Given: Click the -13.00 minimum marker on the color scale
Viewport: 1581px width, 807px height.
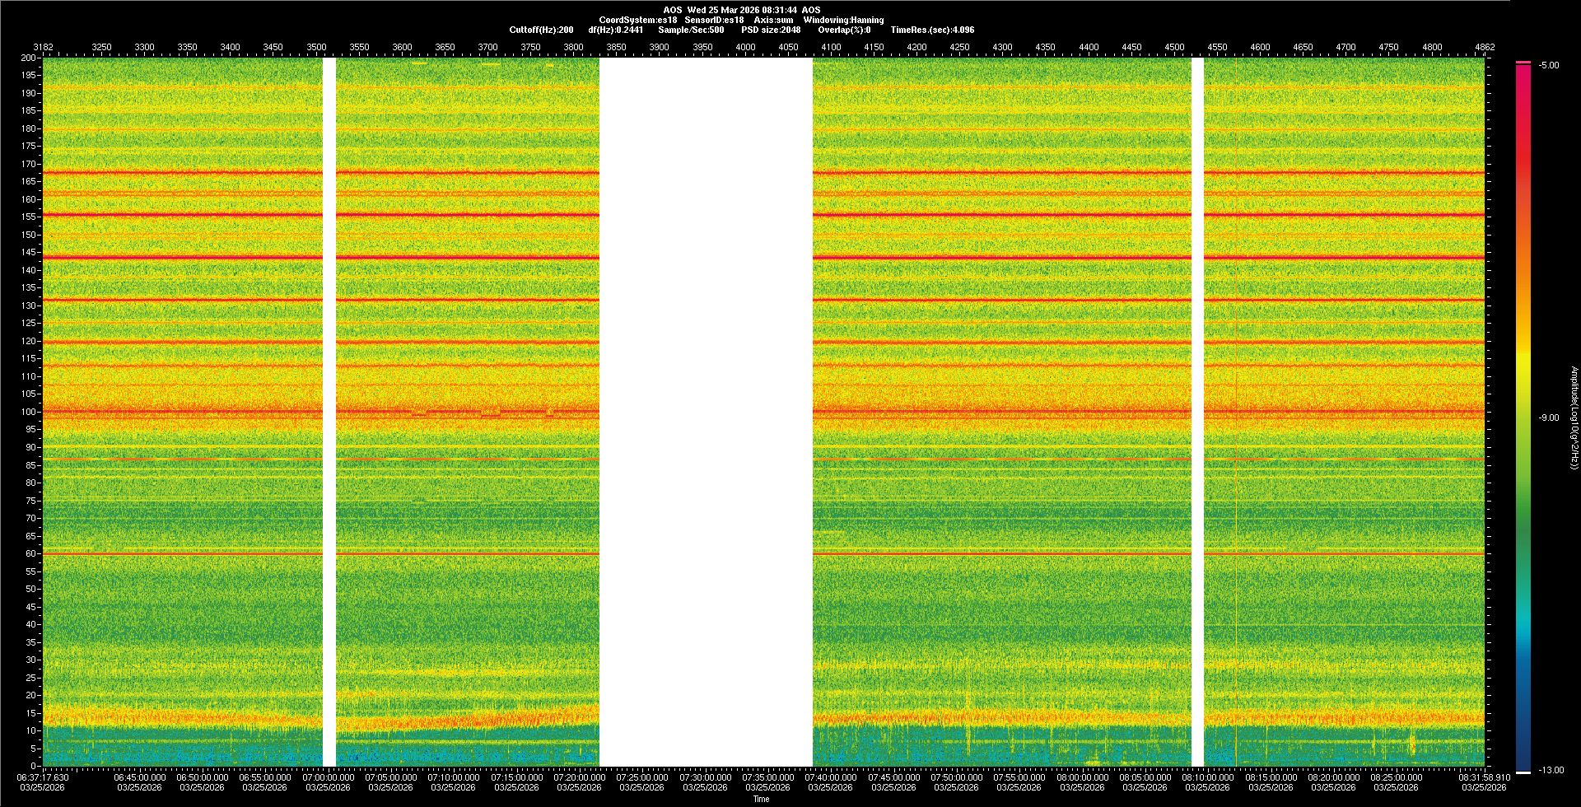Looking at the screenshot, I should (x=1523, y=772).
